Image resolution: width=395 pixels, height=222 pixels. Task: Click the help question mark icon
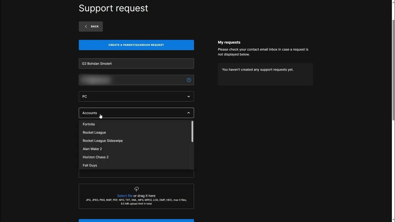tap(189, 80)
